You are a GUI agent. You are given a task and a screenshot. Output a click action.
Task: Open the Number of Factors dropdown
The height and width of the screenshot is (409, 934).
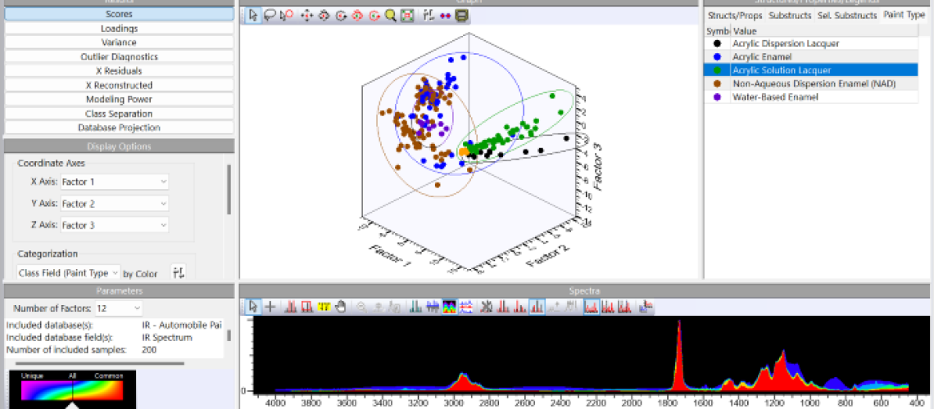120,308
